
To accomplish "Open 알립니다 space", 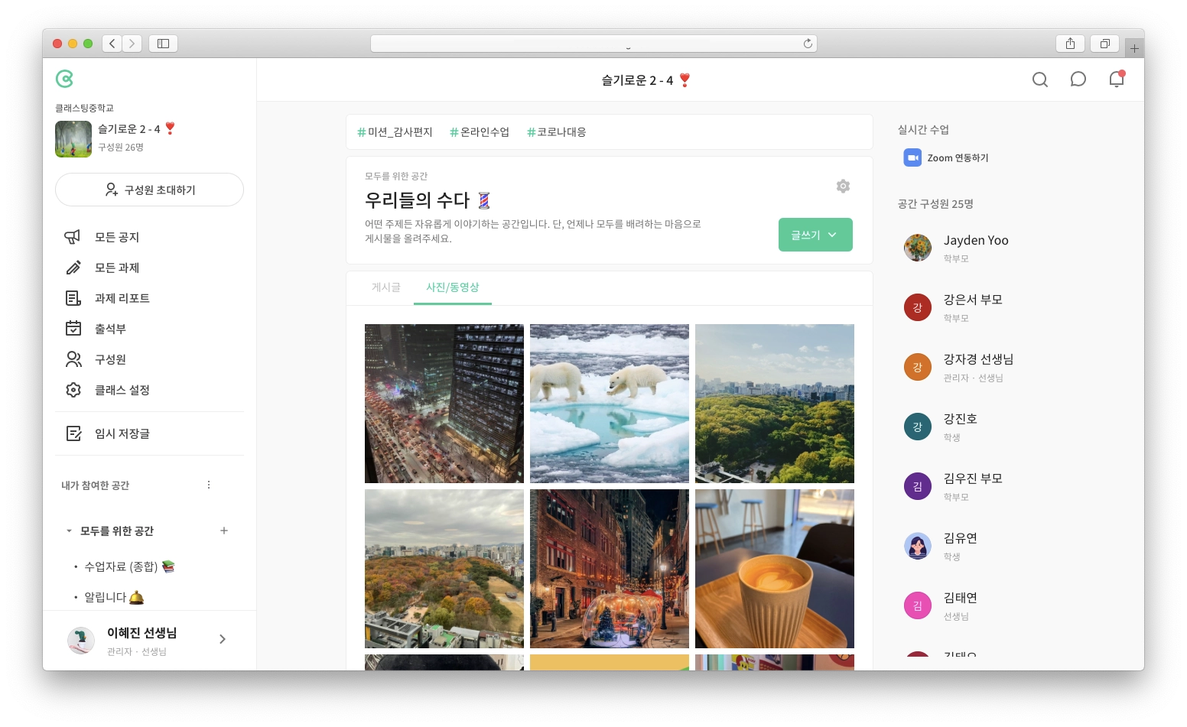I will (x=115, y=597).
